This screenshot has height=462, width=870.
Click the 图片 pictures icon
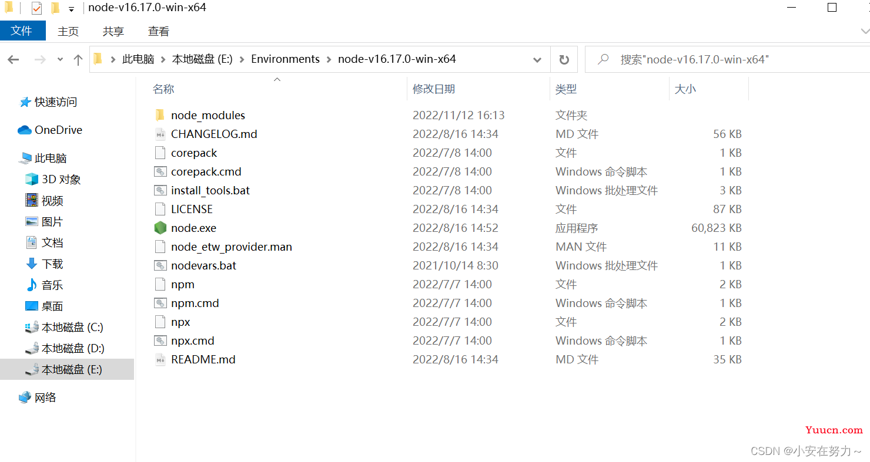coord(32,221)
